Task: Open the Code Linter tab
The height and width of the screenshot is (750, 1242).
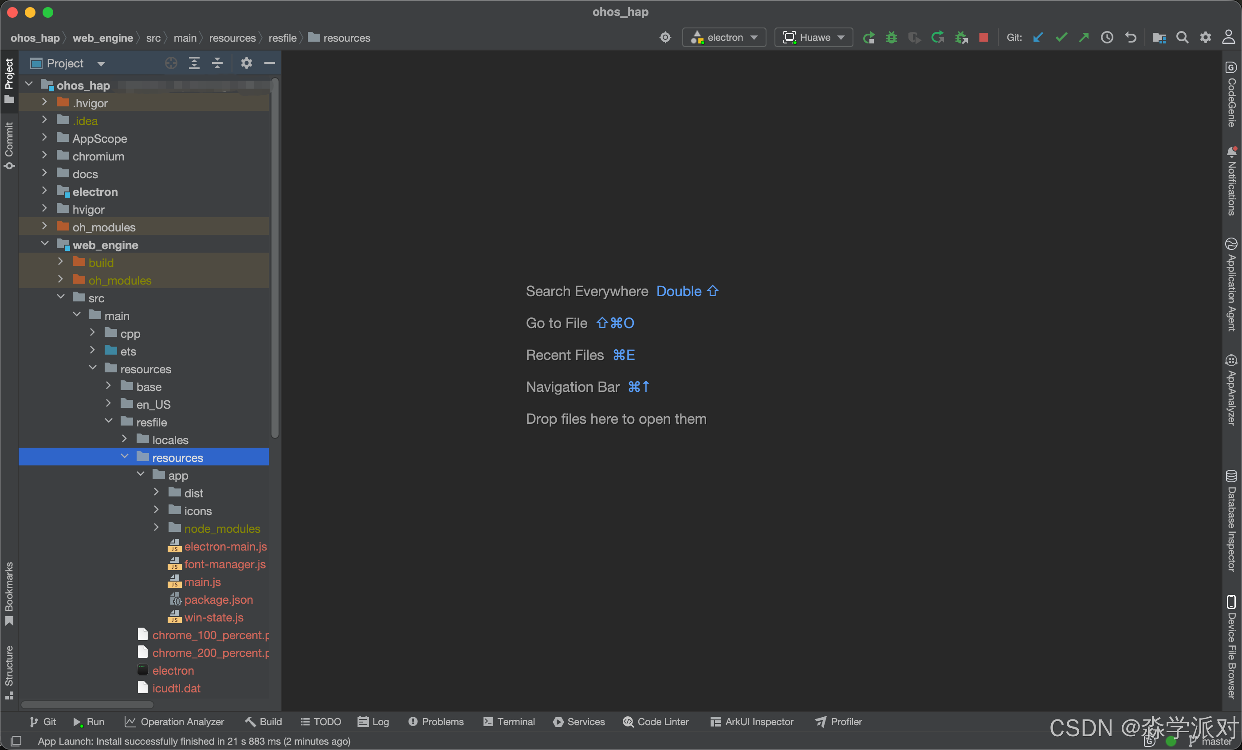Action: click(x=656, y=722)
